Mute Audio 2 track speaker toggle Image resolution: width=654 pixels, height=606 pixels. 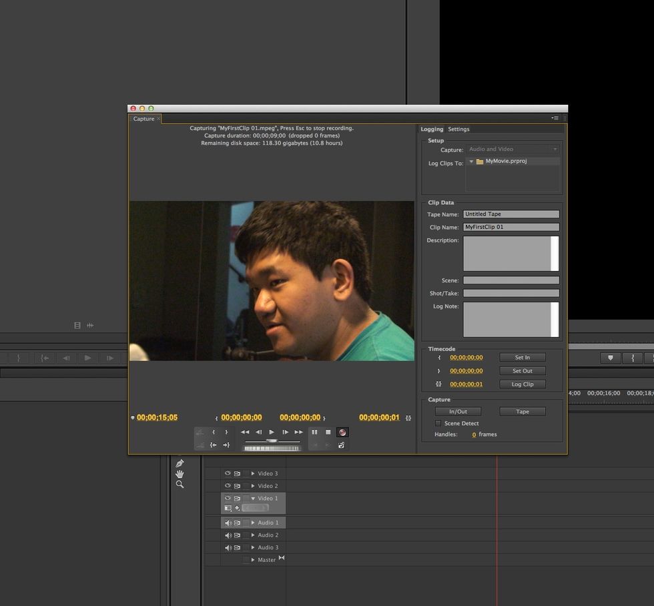tap(228, 535)
